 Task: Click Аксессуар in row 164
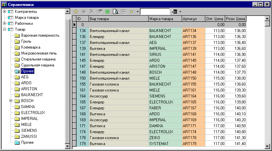pyautogui.click(x=119, y=96)
